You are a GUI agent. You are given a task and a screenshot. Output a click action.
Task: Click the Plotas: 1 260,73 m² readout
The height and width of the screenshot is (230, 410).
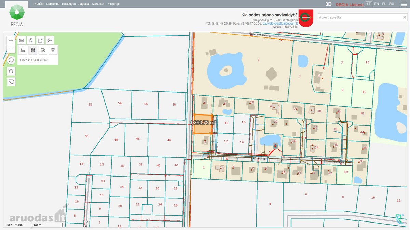34,60
